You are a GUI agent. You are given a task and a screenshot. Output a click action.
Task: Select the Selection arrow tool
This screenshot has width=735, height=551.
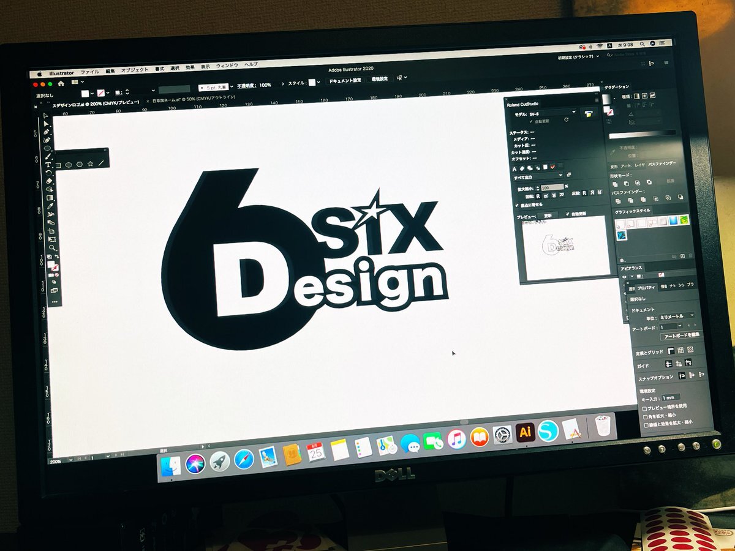(x=46, y=116)
